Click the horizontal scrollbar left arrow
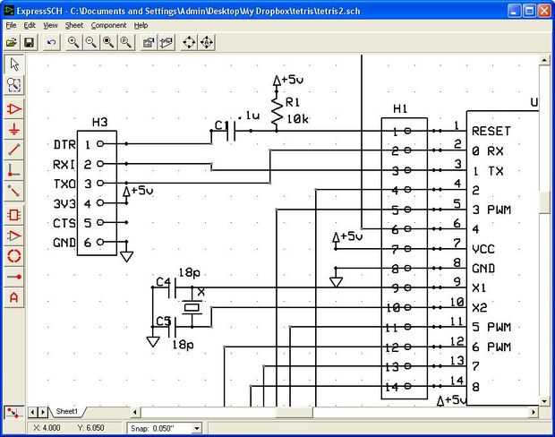The width and height of the screenshot is (555, 437). point(135,412)
